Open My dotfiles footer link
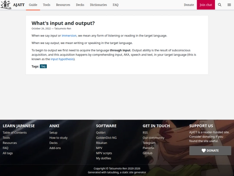This screenshot has height=176, width=234. (104, 158)
